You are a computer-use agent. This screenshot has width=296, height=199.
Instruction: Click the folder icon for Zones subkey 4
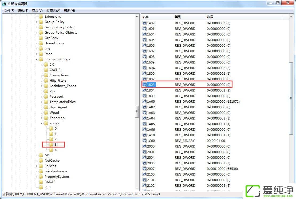pos(51,150)
